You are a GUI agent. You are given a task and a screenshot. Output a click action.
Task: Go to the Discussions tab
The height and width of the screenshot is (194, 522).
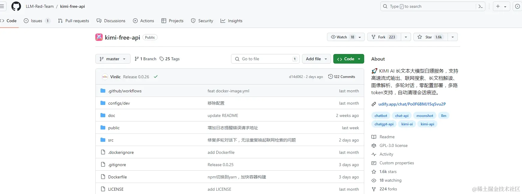pyautogui.click(x=111, y=21)
